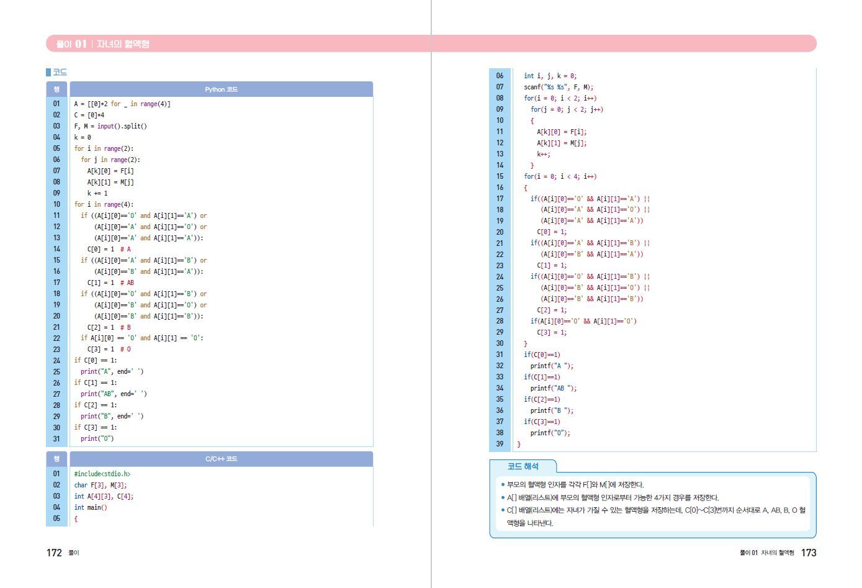Click page number 173
862x588 pixels.
tap(809, 553)
